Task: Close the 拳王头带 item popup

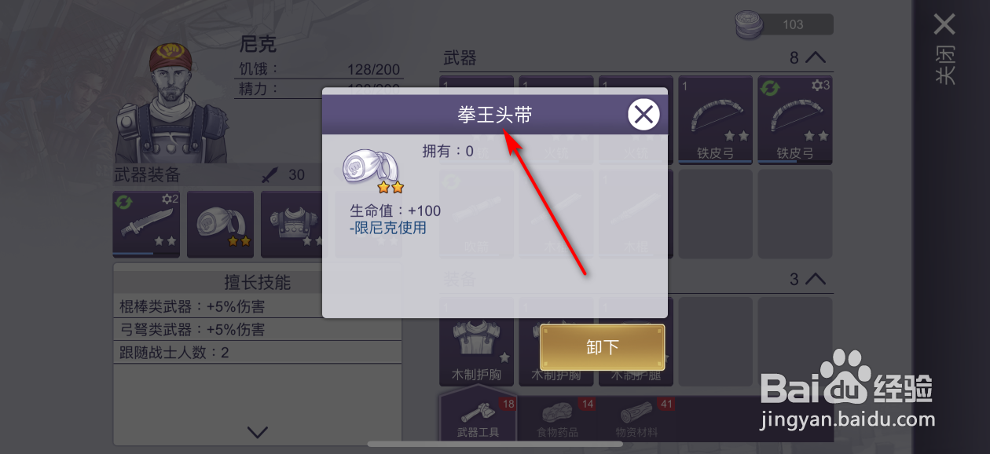Action: [x=643, y=115]
